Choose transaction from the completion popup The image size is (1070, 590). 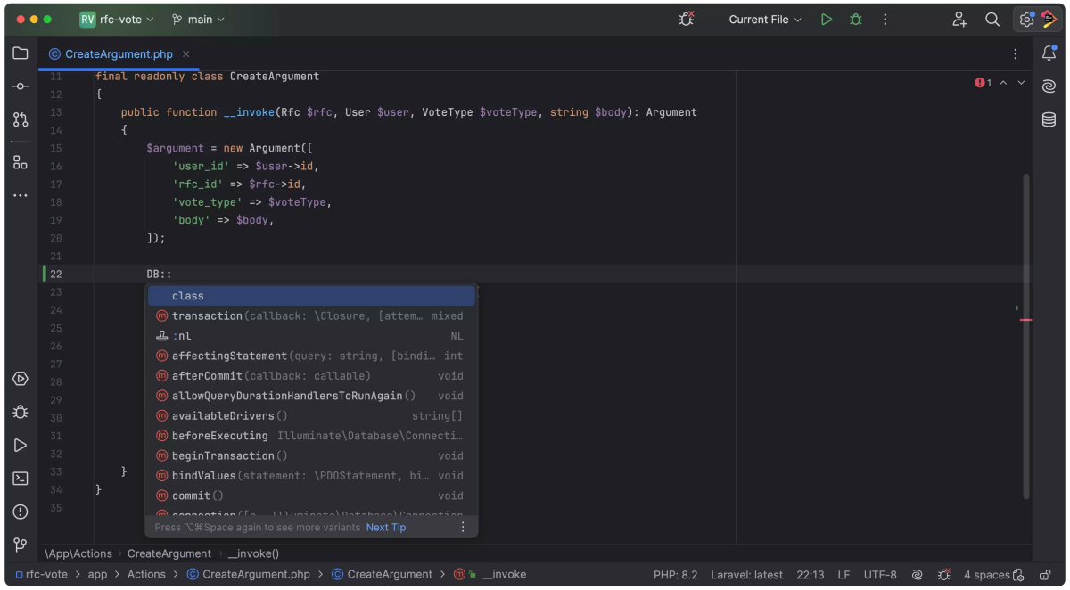208,315
